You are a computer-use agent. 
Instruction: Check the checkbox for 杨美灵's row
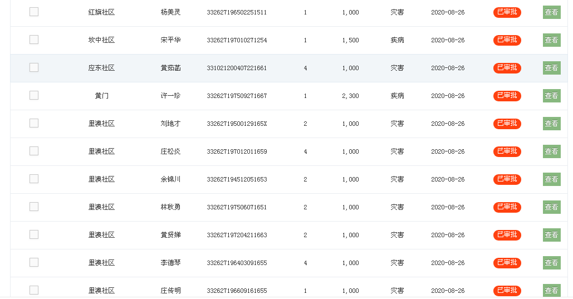coord(34,12)
